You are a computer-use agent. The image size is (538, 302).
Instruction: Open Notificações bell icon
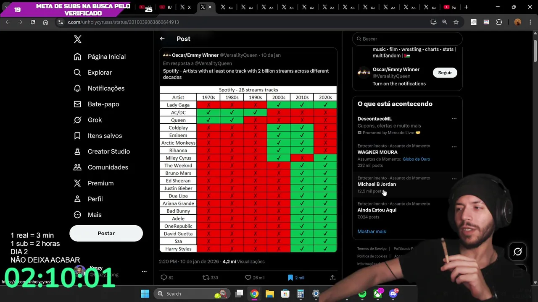coord(77,88)
